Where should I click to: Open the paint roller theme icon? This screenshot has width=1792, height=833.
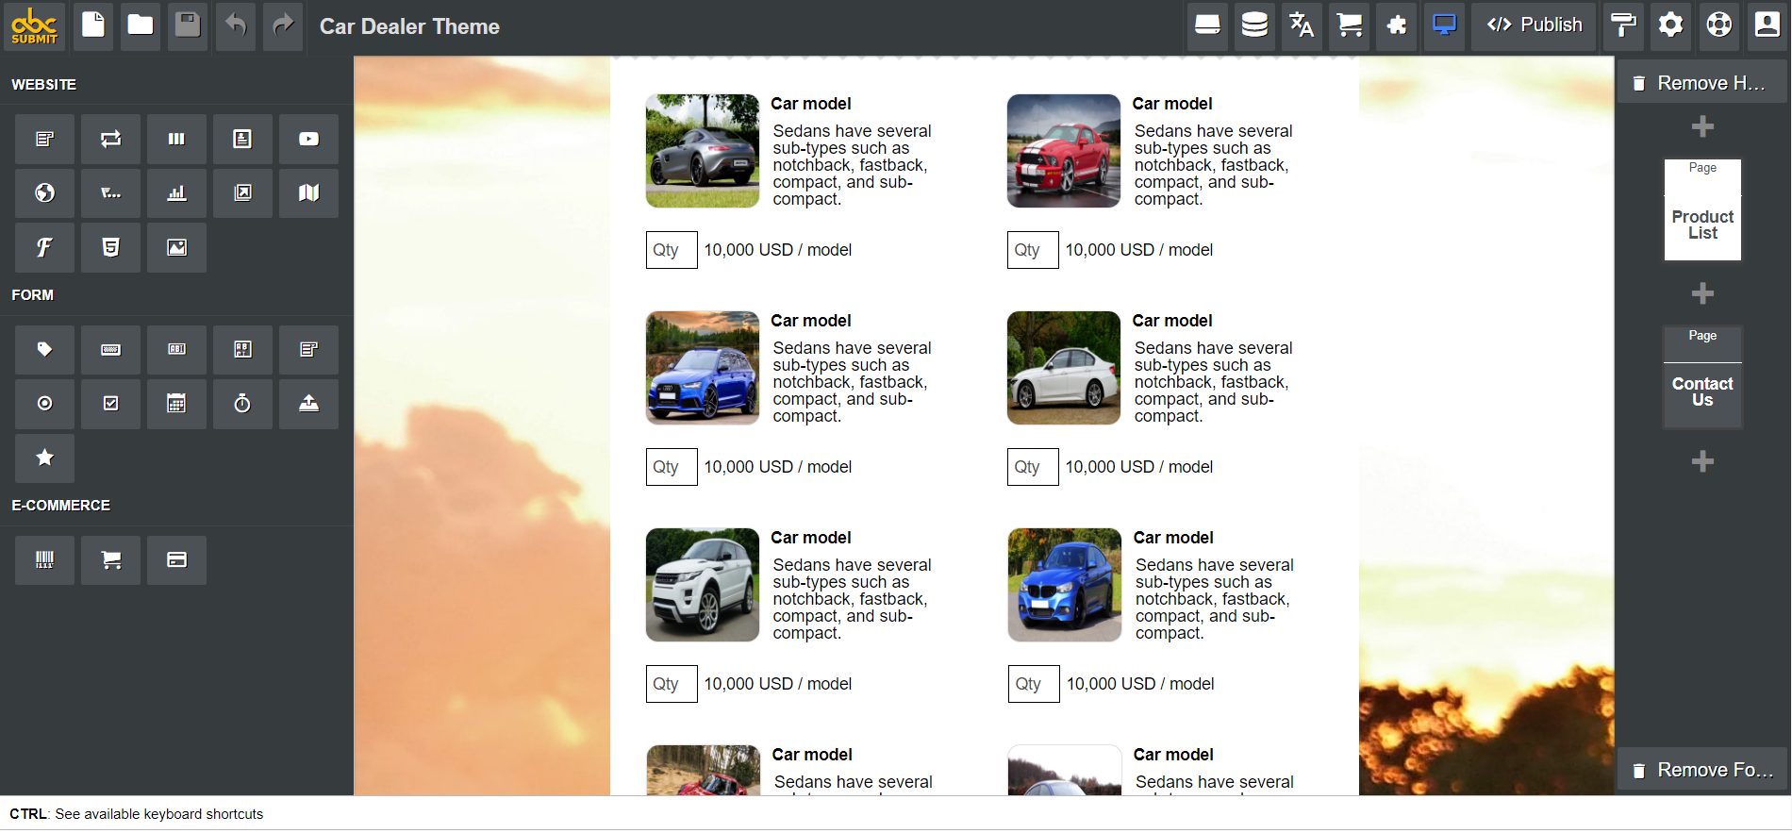(1622, 25)
